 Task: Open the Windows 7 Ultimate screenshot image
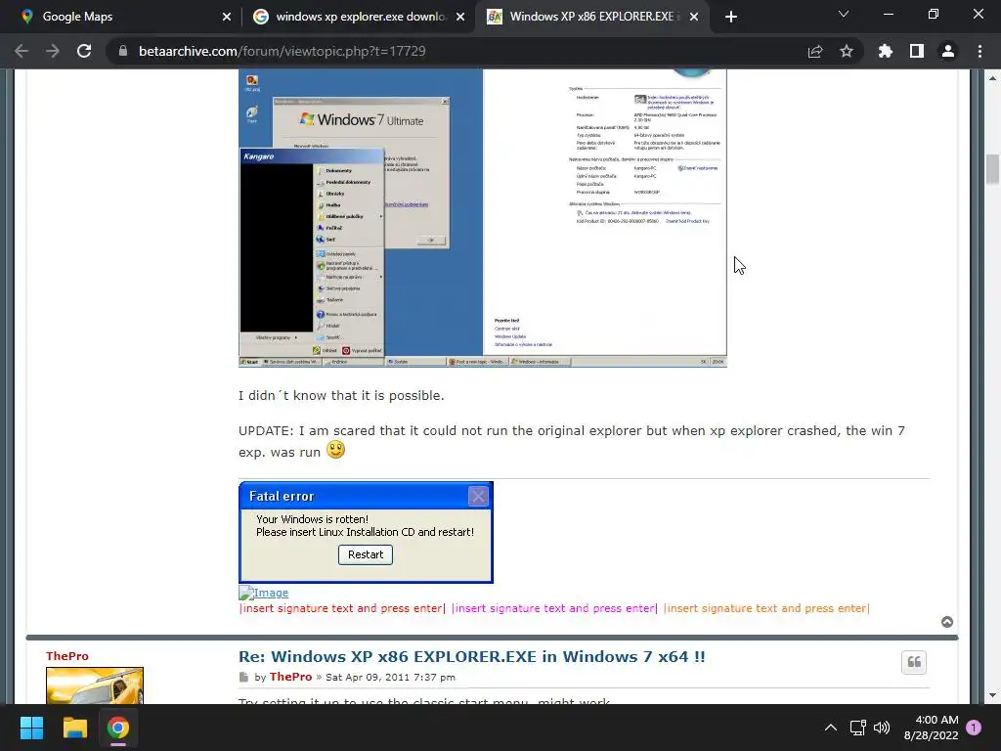click(x=483, y=218)
